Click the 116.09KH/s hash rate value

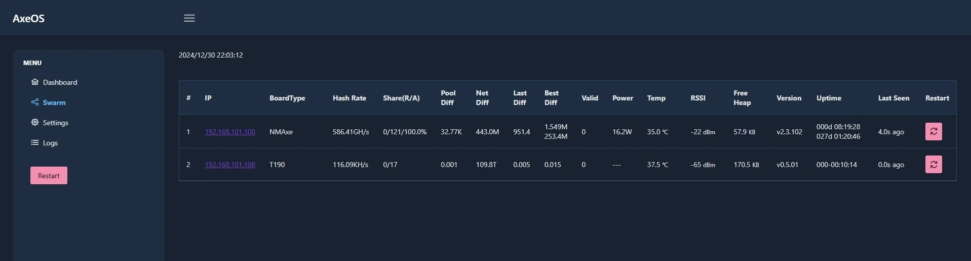pyautogui.click(x=351, y=165)
